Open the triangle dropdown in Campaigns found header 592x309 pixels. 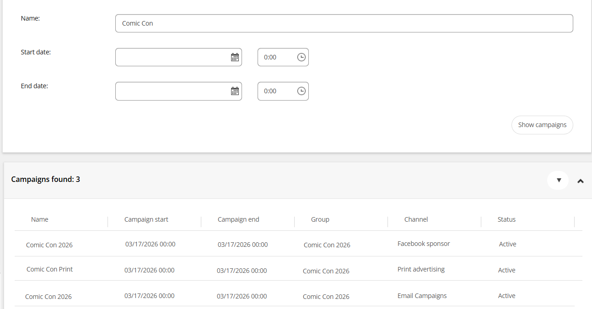[558, 180]
